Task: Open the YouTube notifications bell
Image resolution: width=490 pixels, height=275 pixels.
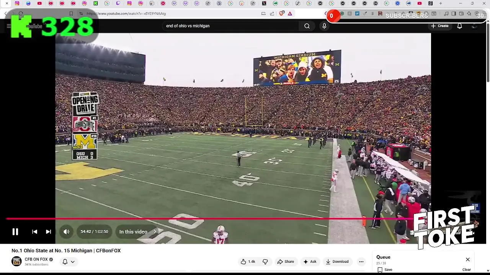Action: coord(459,26)
